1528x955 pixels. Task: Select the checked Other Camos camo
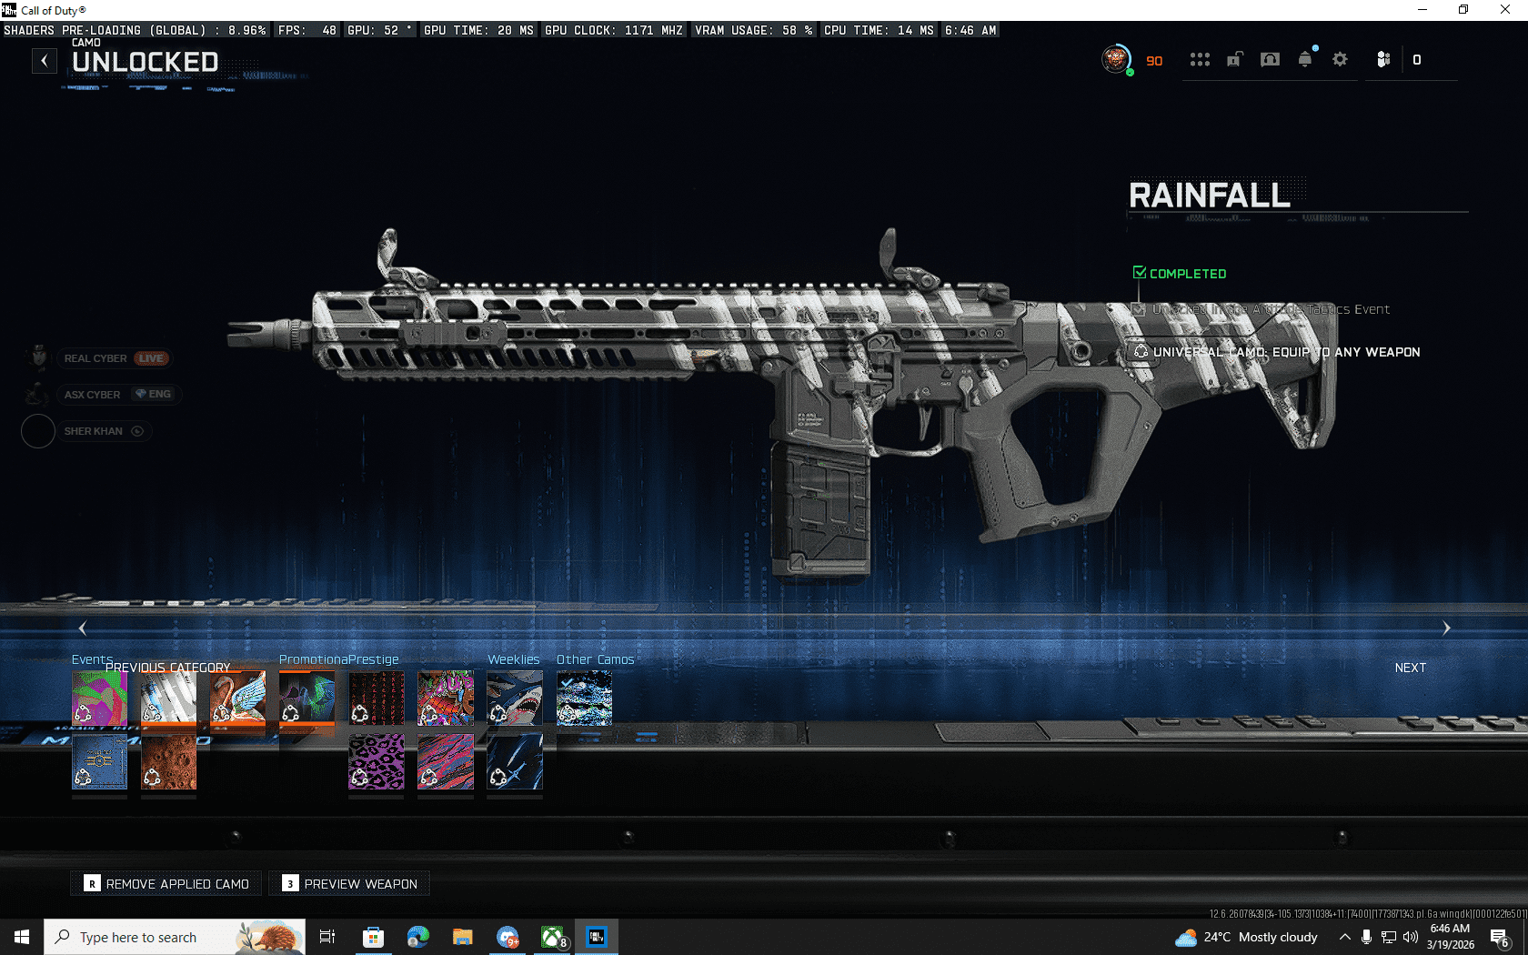584,698
